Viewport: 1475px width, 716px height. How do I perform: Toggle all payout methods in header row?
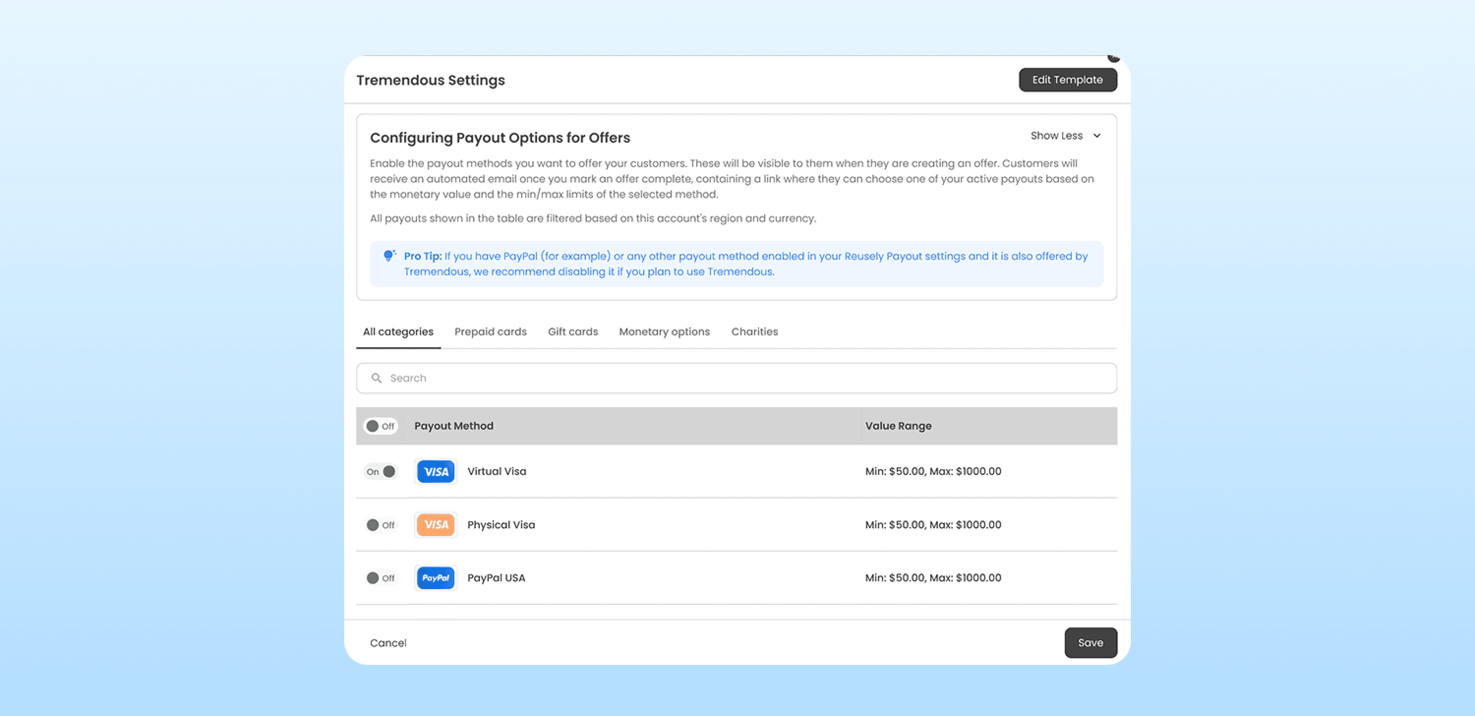pyautogui.click(x=380, y=426)
